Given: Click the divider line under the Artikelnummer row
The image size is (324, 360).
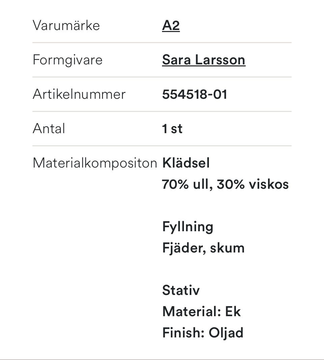Looking at the screenshot, I should click(x=162, y=112).
